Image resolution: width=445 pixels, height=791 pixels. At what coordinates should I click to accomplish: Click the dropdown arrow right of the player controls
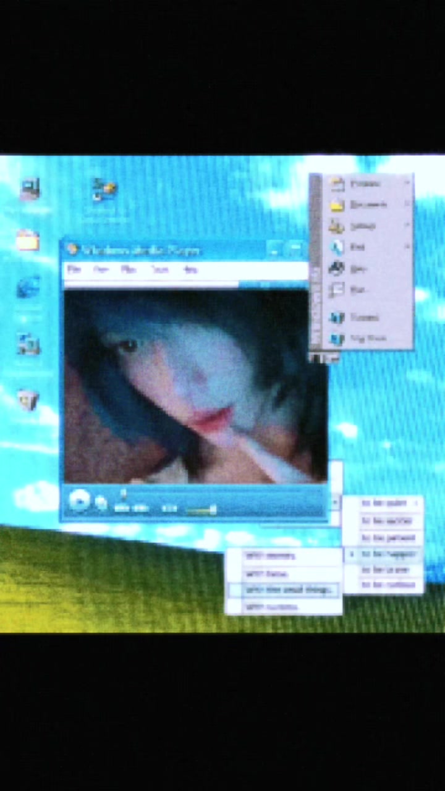(x=334, y=503)
